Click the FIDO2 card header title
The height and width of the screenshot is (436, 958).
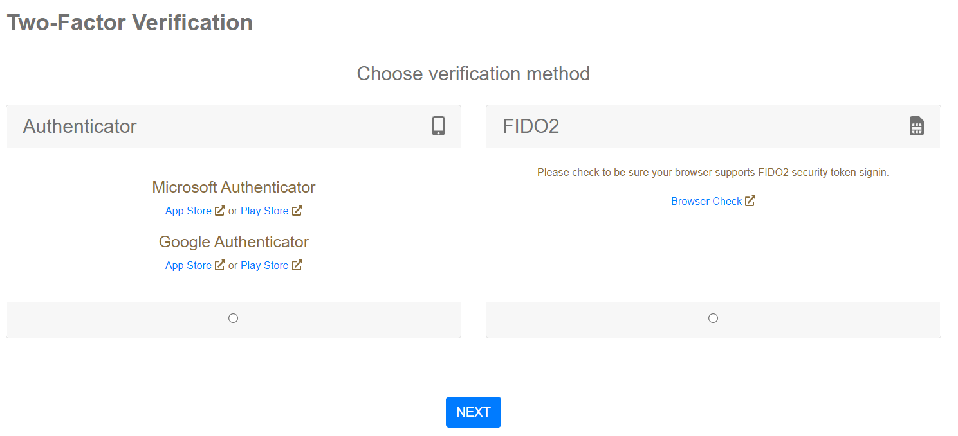[x=531, y=126]
